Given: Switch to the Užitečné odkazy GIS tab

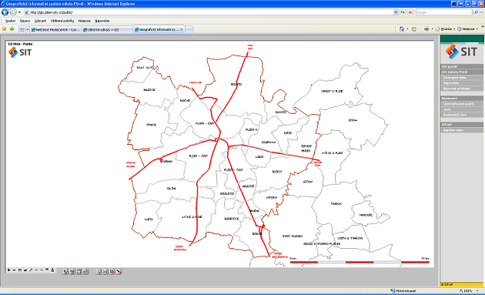Looking at the screenshot, I should (x=107, y=30).
